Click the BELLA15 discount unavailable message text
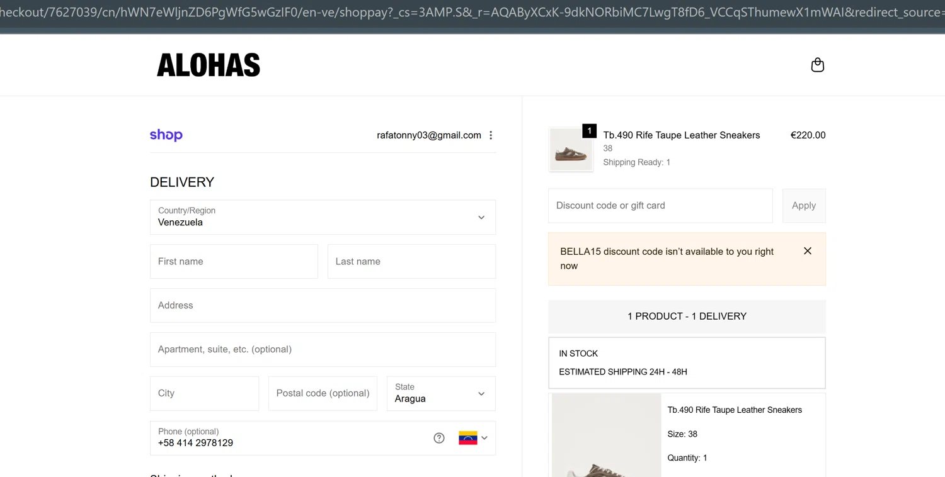The width and height of the screenshot is (945, 477). coord(667,259)
